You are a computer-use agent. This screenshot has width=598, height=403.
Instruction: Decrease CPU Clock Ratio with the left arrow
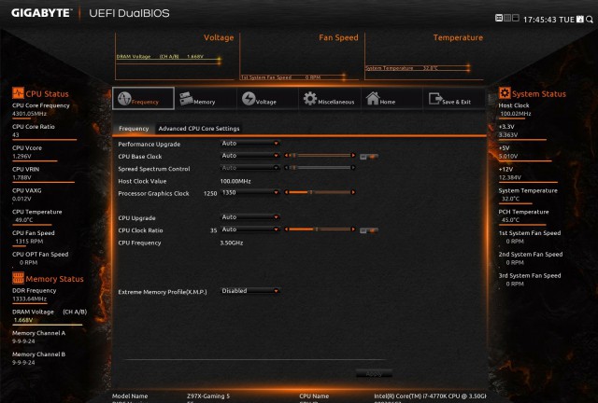coord(286,229)
